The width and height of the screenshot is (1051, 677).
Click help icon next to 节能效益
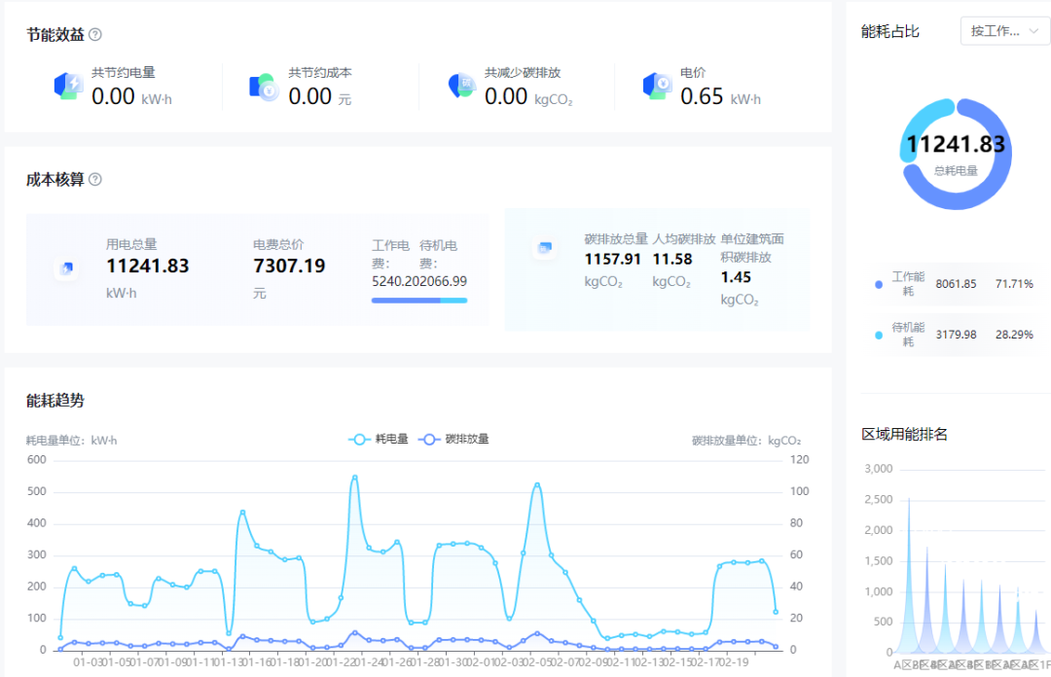pyautogui.click(x=95, y=35)
